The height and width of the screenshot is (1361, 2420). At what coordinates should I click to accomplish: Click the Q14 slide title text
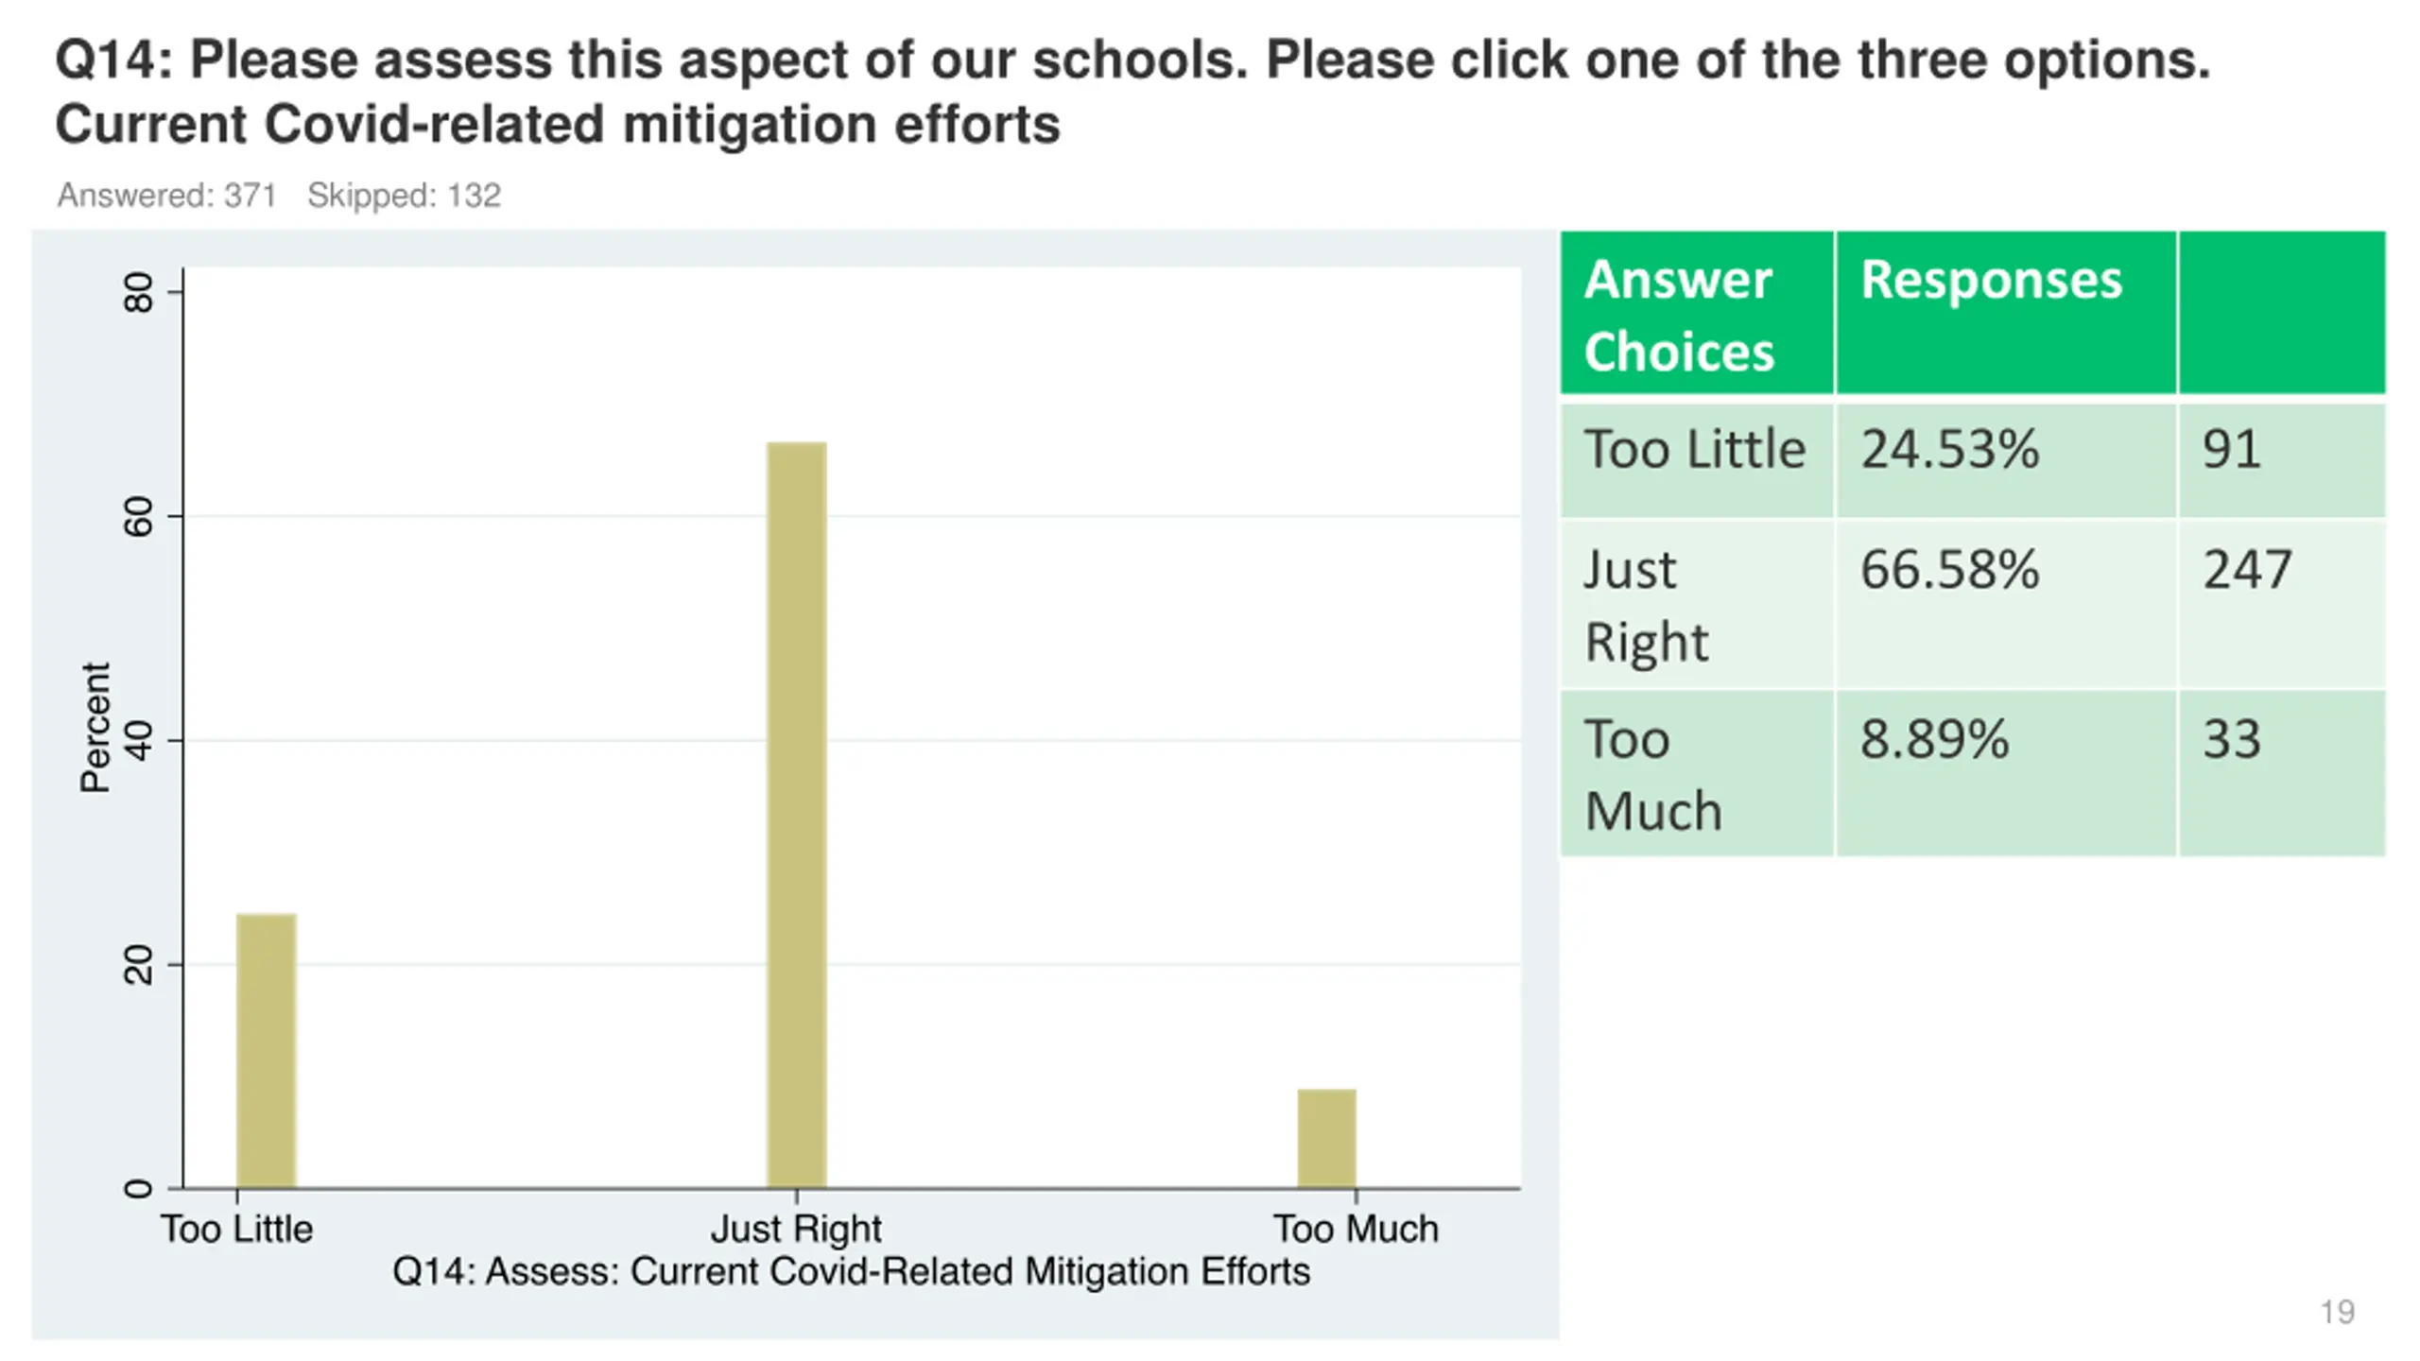coord(1132,92)
